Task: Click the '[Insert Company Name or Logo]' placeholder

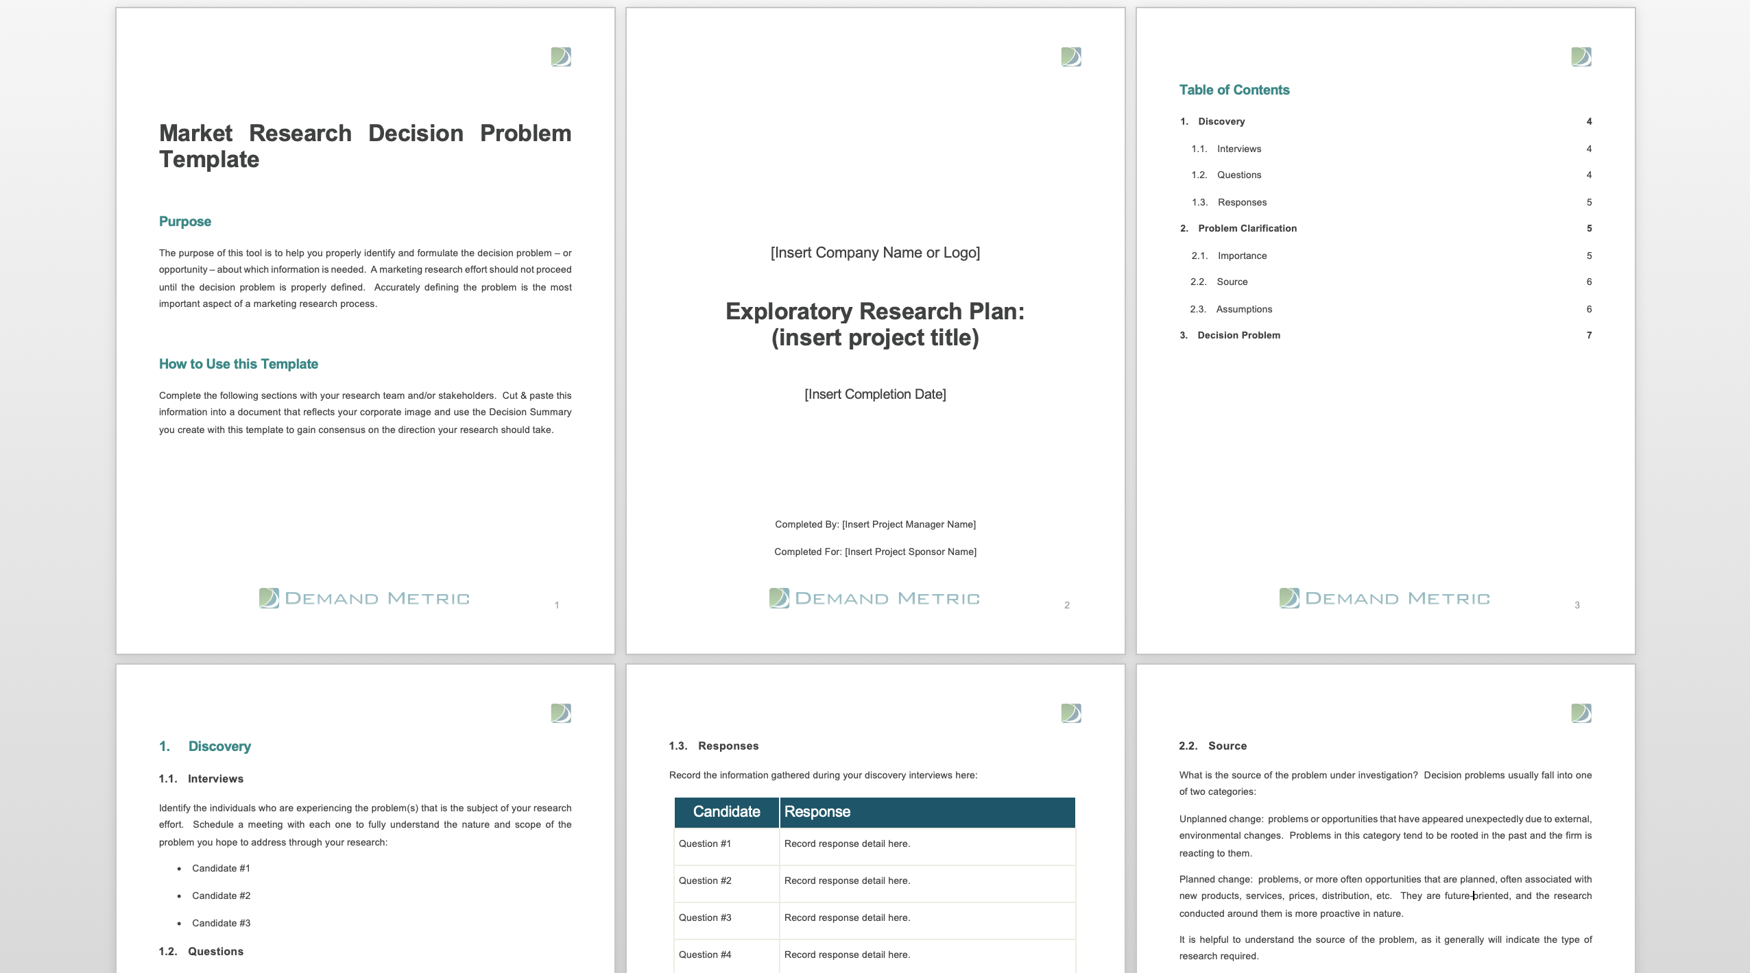Action: coord(875,253)
